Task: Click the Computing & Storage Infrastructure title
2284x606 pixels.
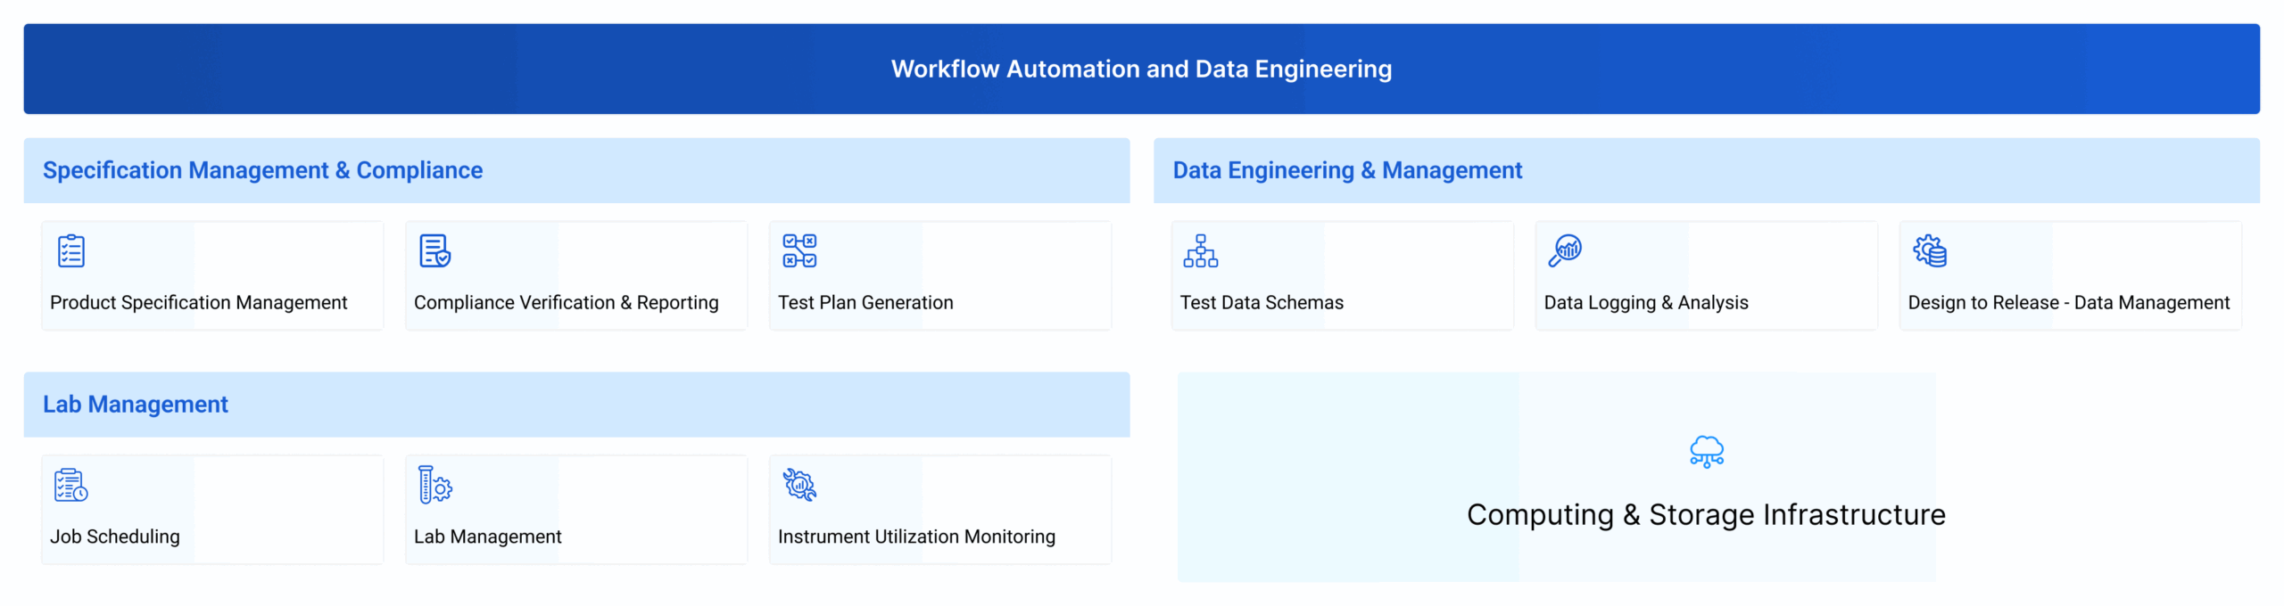Action: point(1705,515)
